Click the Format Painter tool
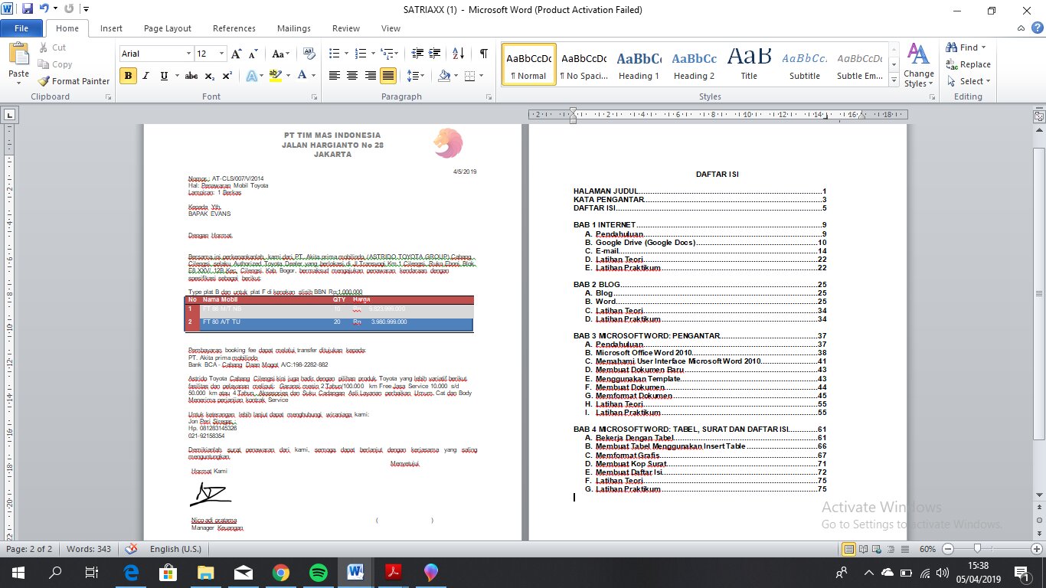The height and width of the screenshot is (588, 1046). point(74,81)
